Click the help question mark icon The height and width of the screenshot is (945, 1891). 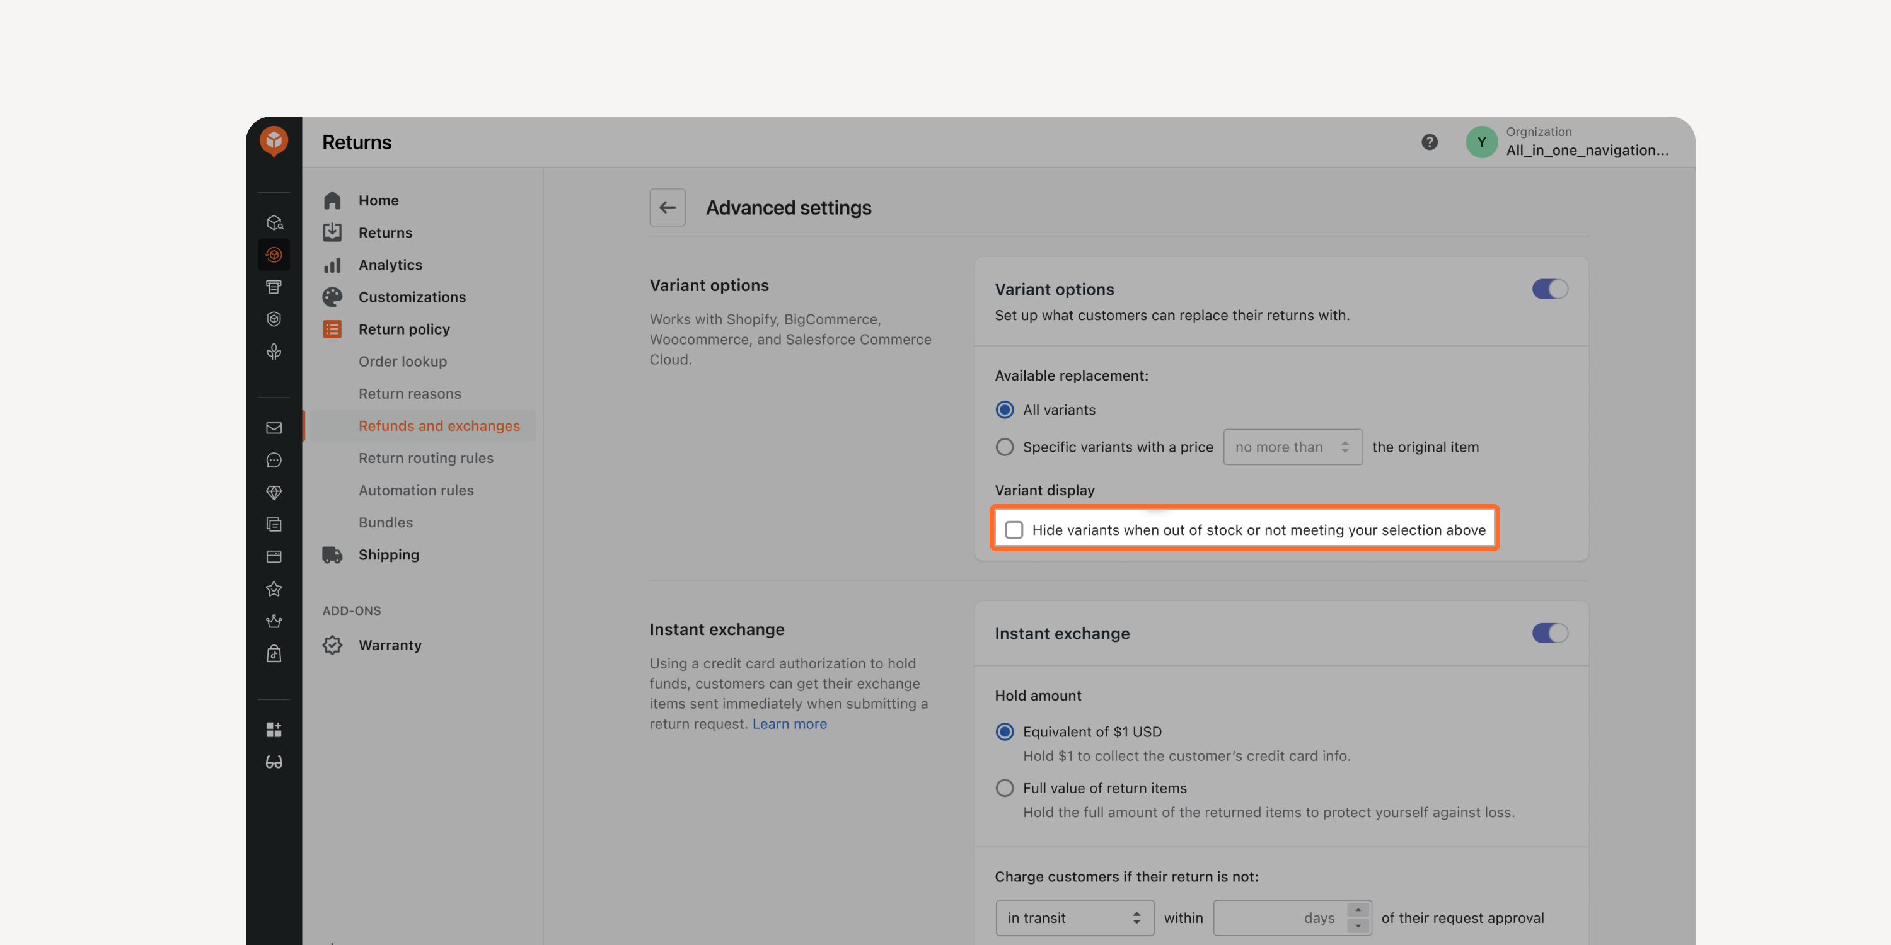click(1429, 142)
